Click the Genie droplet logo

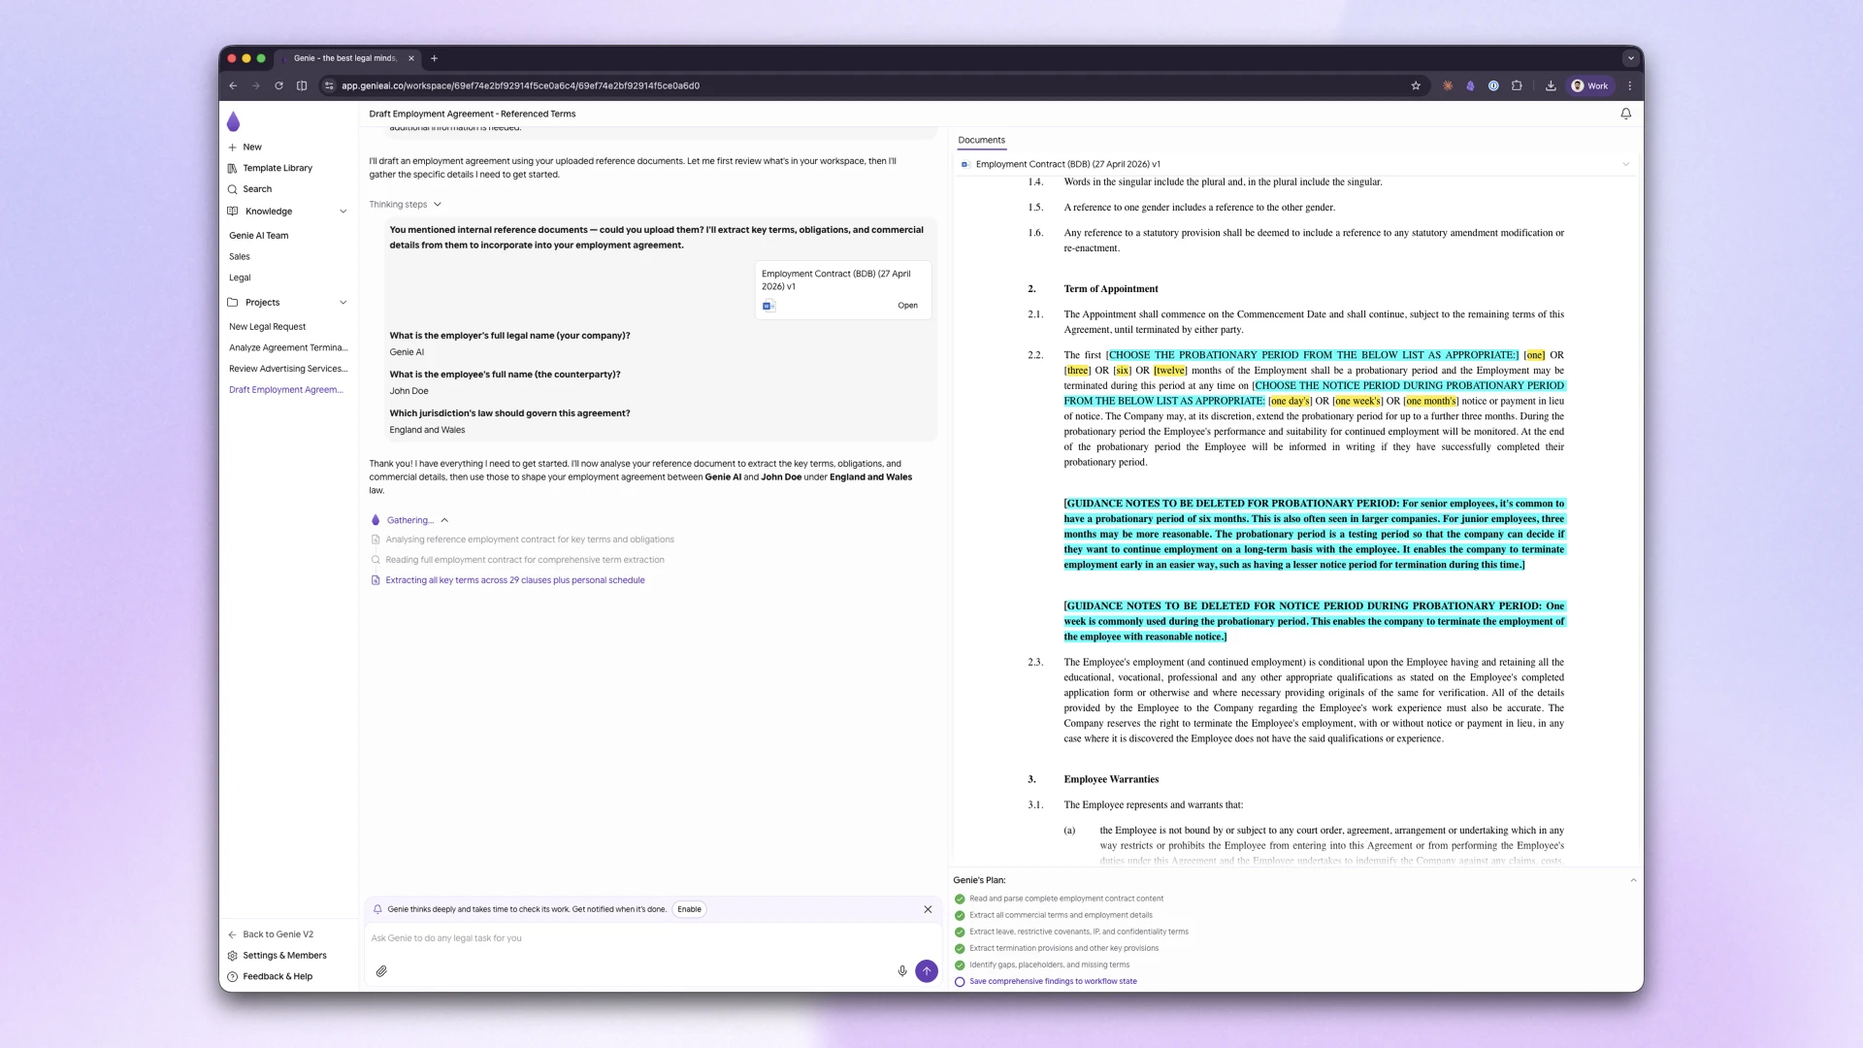pos(233,121)
